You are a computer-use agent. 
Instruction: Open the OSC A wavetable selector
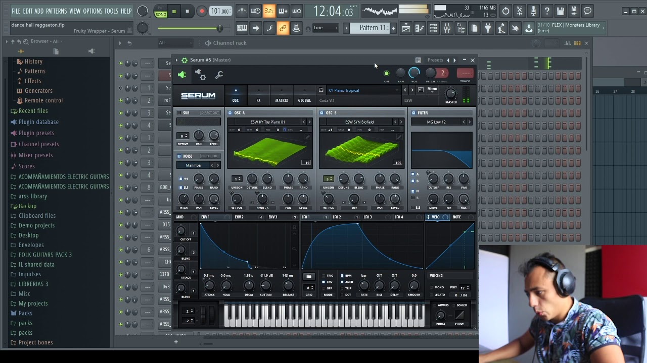coord(268,122)
